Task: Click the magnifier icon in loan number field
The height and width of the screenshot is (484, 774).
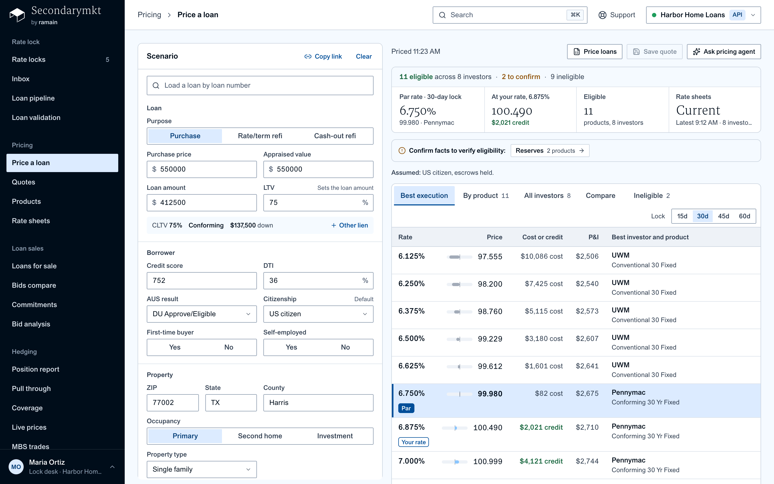Action: tap(156, 86)
